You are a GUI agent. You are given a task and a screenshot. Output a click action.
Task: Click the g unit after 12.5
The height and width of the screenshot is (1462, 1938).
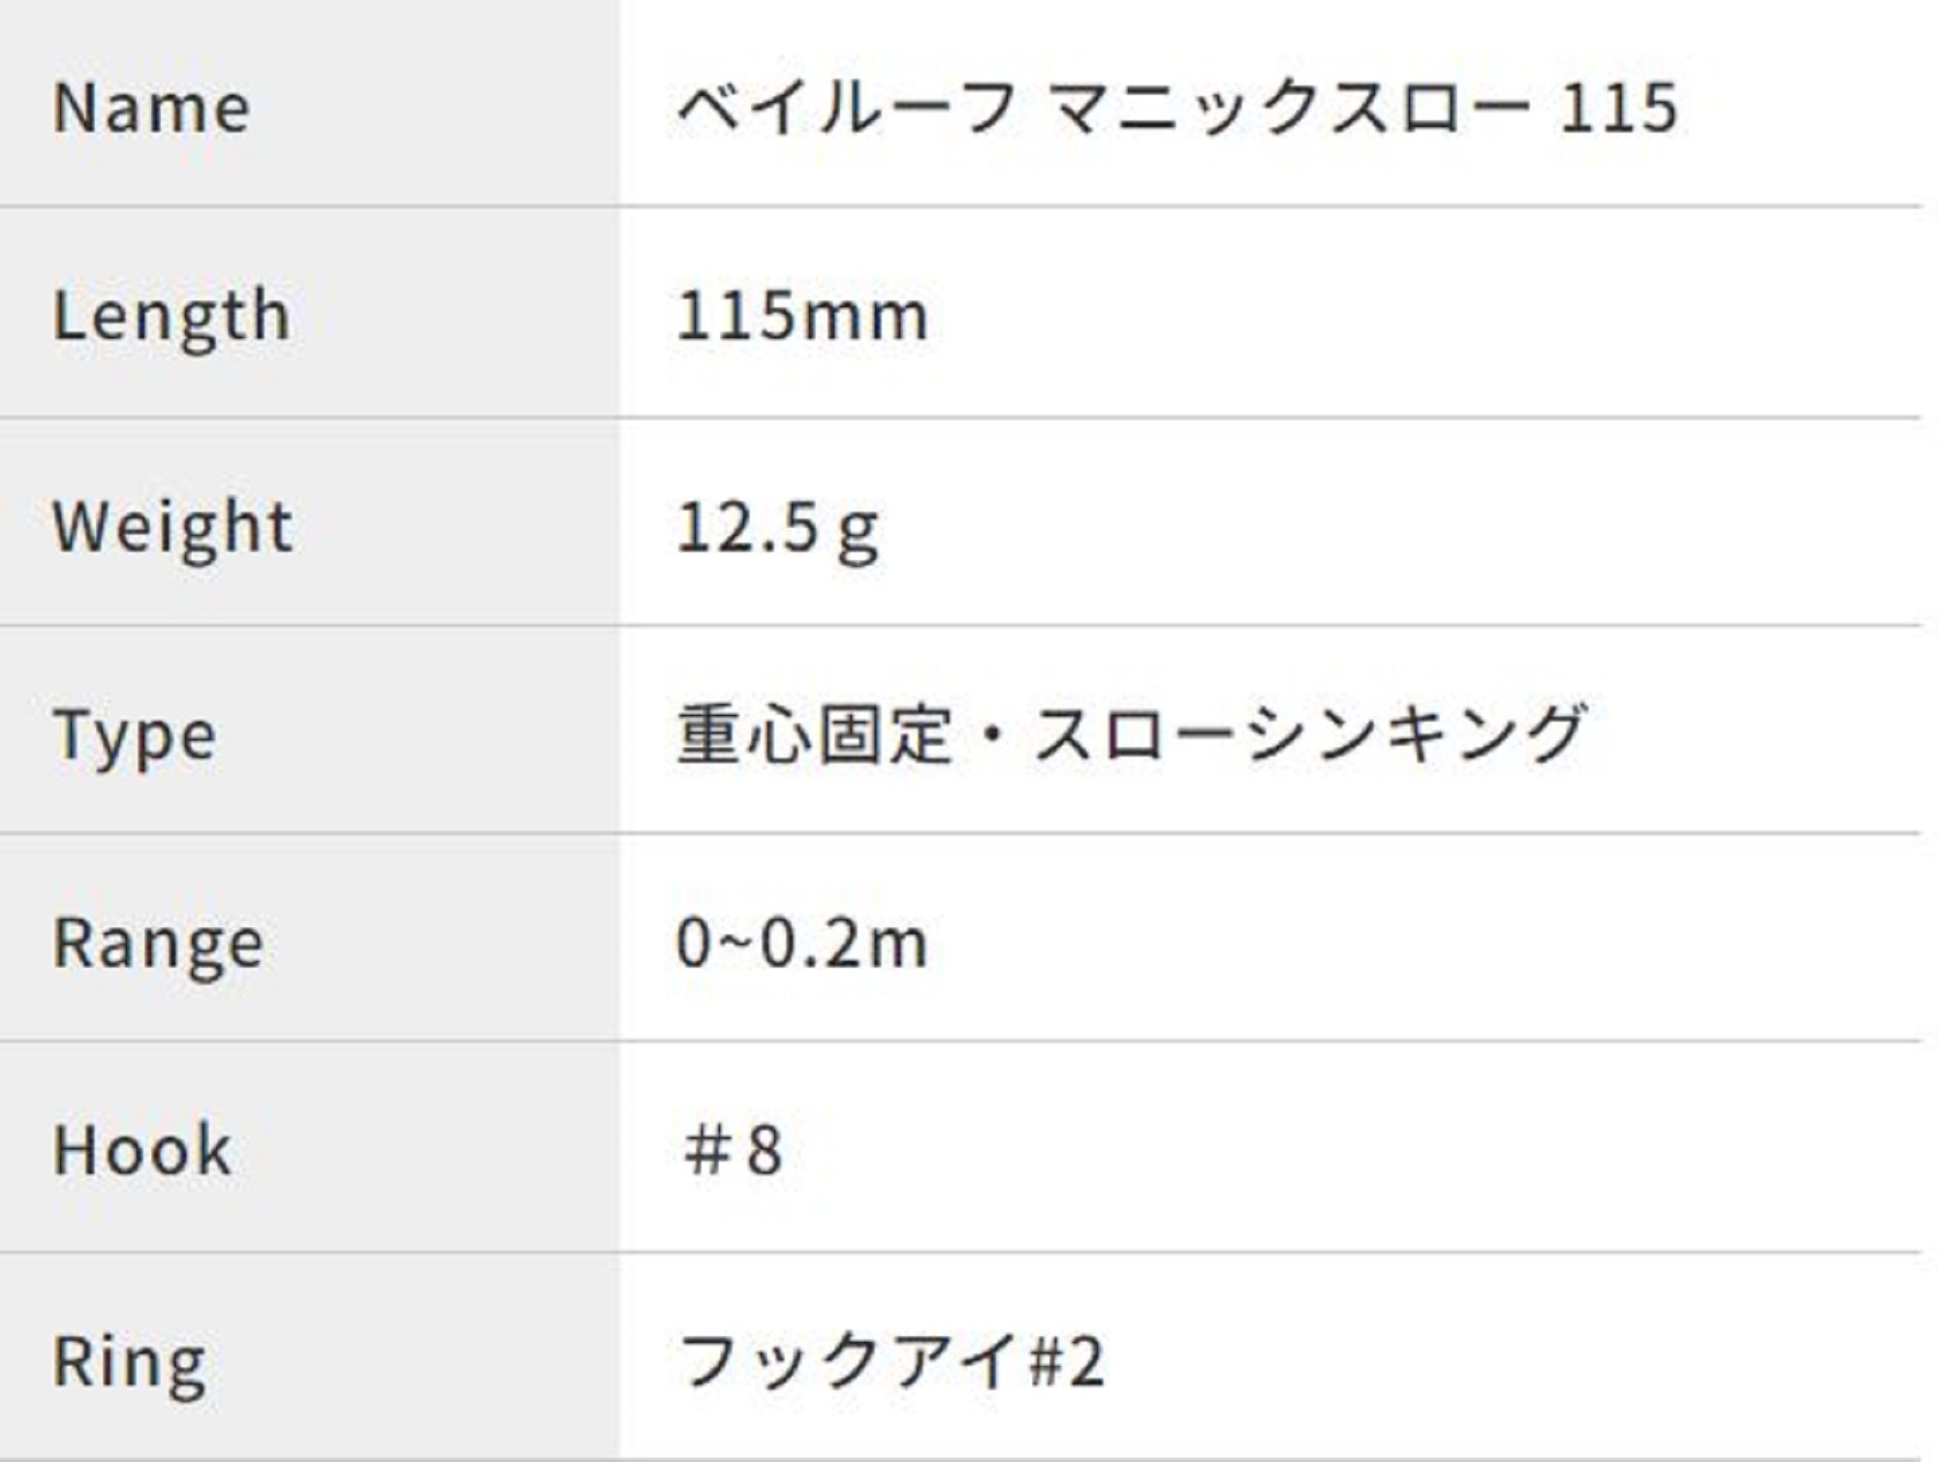(859, 531)
